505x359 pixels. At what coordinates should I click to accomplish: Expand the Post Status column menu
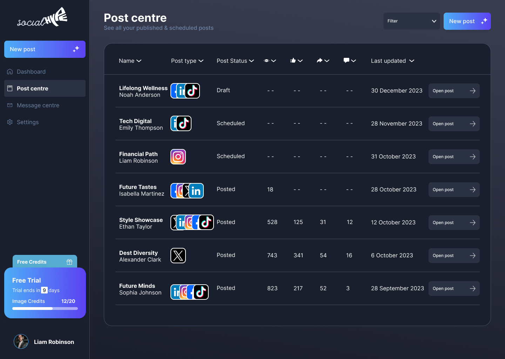[x=235, y=61]
